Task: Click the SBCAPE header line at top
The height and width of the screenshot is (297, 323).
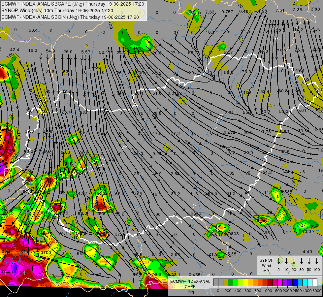Action: [x=73, y=4]
